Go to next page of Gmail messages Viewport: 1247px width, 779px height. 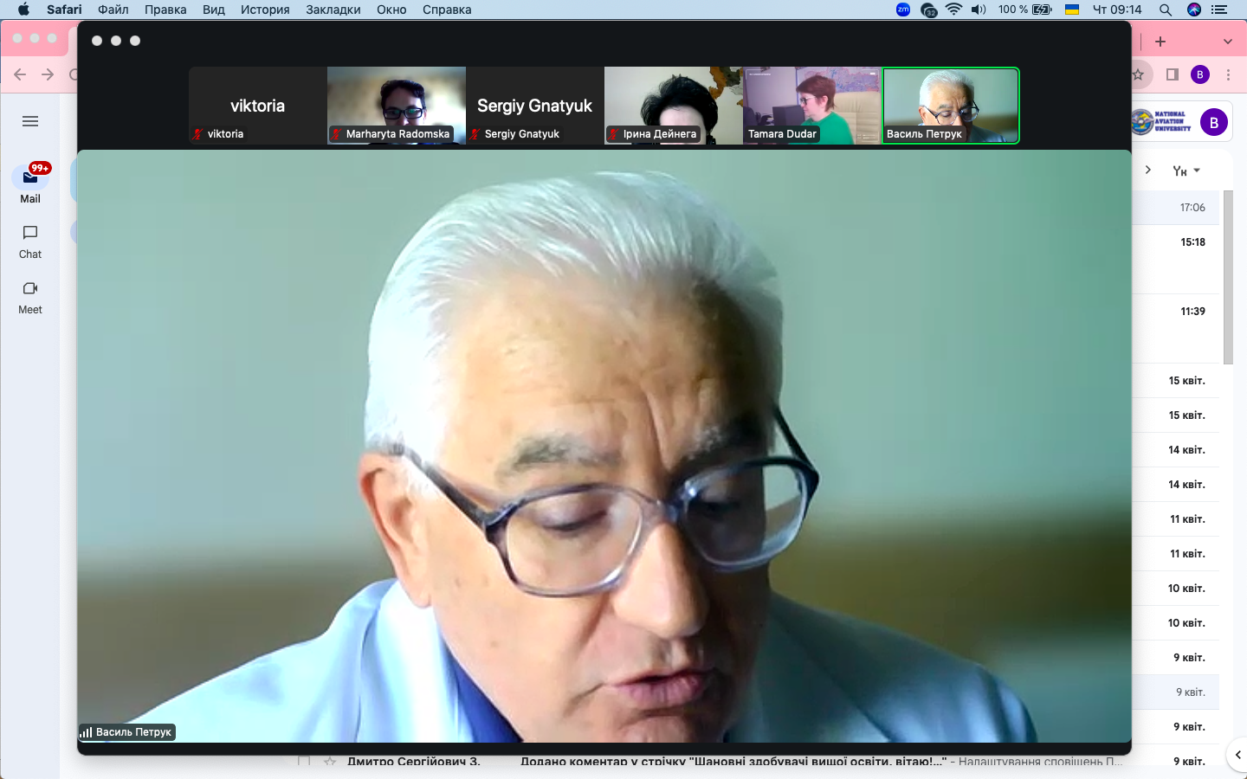pos(1148,170)
